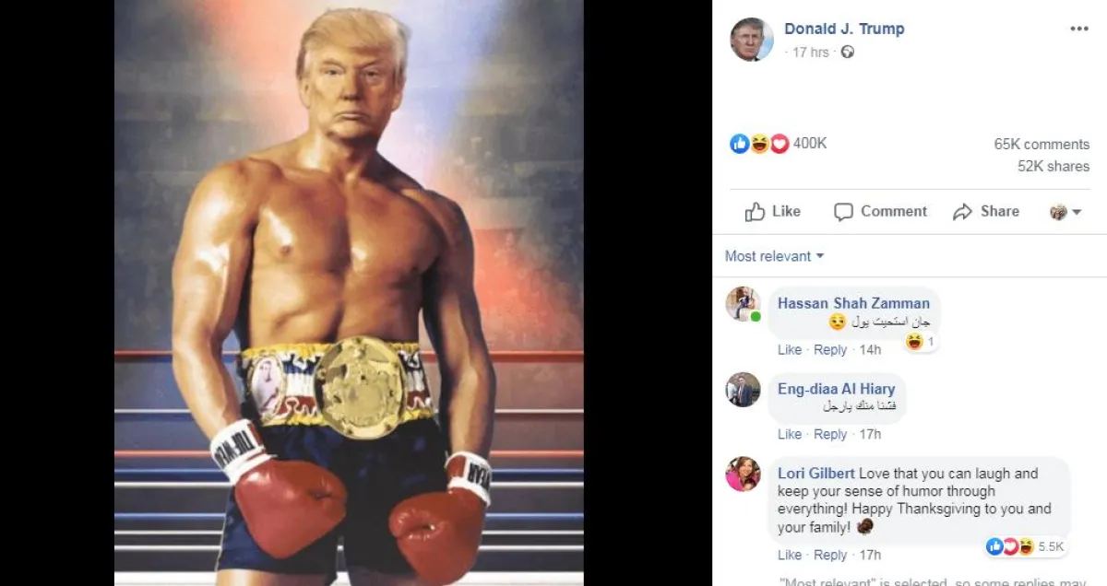Image resolution: width=1107 pixels, height=586 pixels.
Task: View the 65K comments
Action: pos(1042,145)
